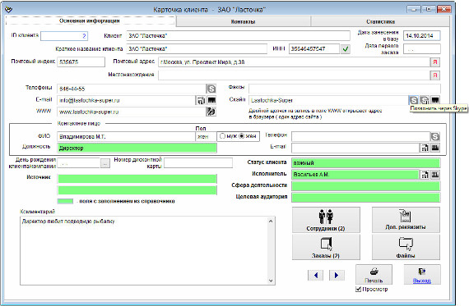Click the empty Местонахождение field
469x306 pixels.
coord(294,75)
